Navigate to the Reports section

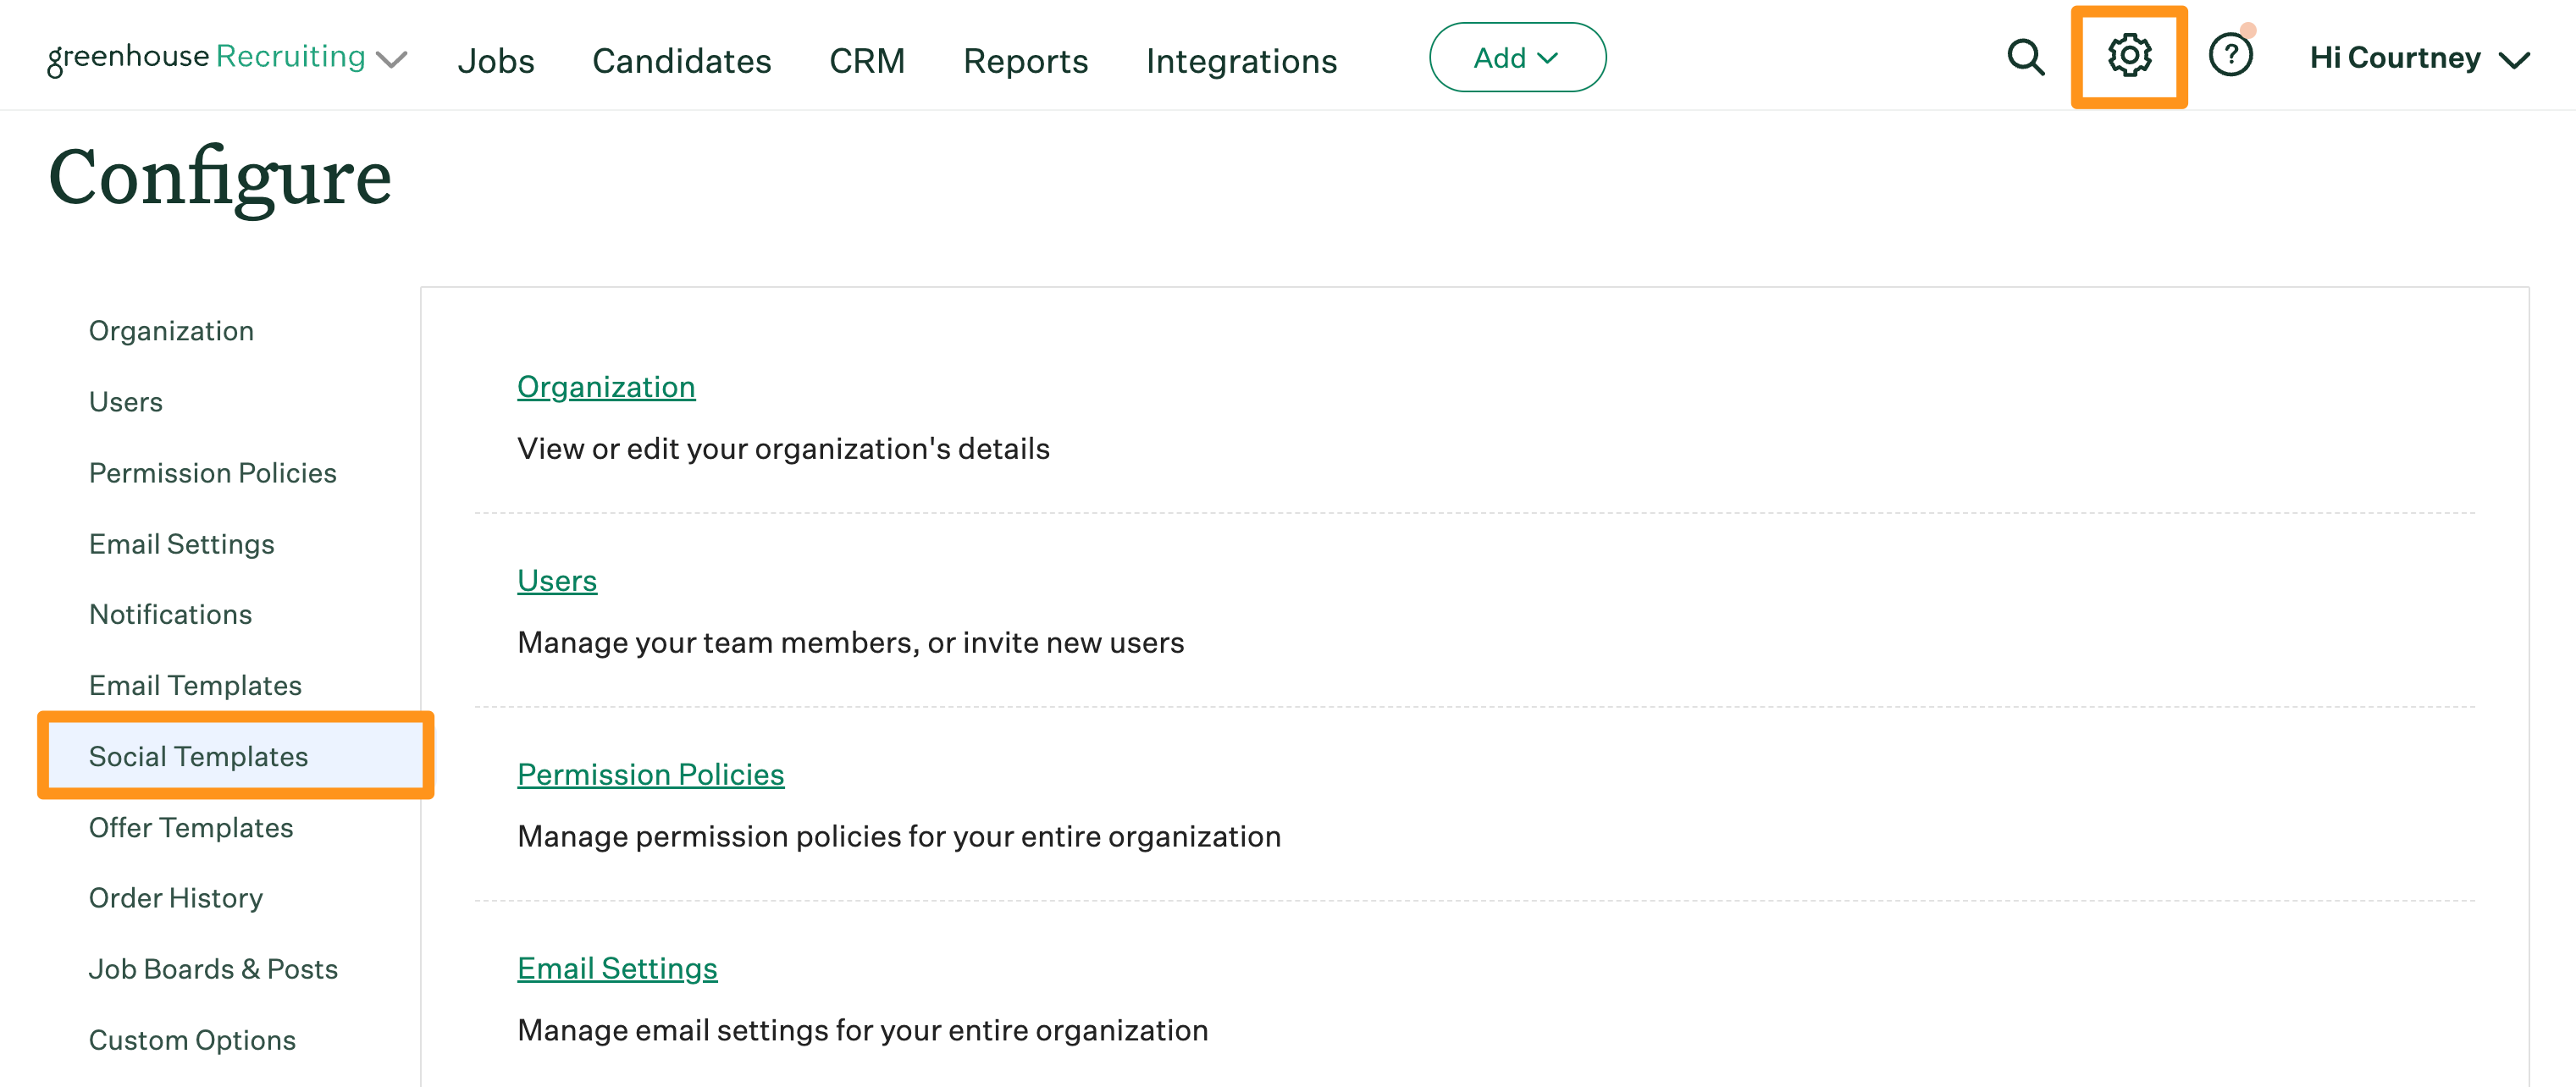coord(1025,61)
